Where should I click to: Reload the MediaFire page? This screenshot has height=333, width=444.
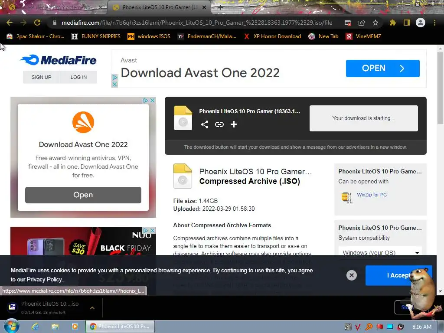pos(37,23)
